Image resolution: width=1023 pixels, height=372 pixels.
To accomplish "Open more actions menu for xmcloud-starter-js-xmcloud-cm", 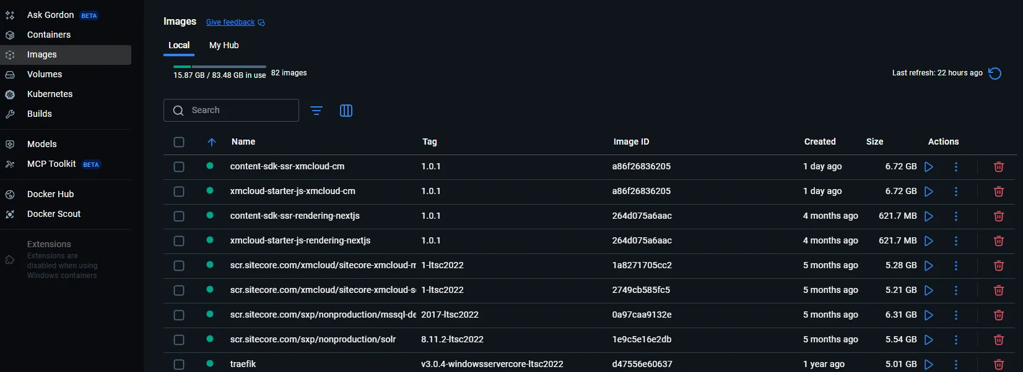I will click(x=956, y=192).
